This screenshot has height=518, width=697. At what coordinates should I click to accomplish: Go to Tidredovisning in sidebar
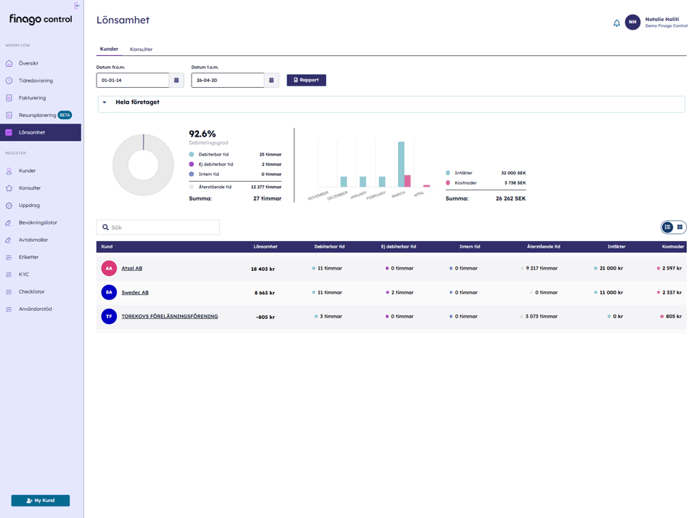tap(36, 81)
